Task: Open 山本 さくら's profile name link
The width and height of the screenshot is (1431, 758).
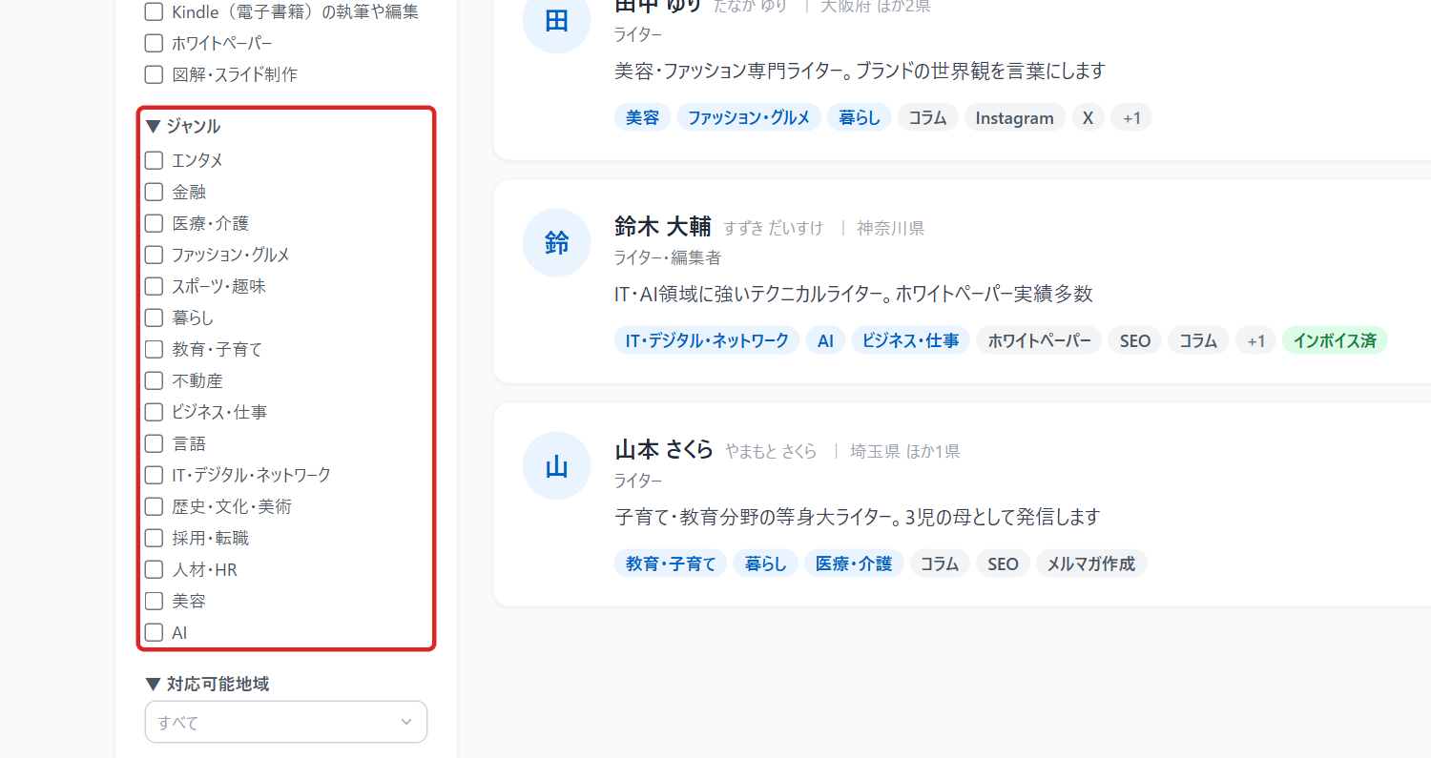Action: click(x=664, y=450)
